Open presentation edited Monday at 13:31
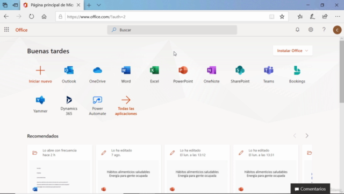Screen dimensions: 344x194 tap(266, 169)
